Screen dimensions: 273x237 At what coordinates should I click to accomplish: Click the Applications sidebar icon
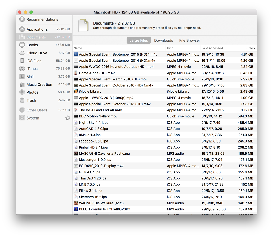coord(22,29)
